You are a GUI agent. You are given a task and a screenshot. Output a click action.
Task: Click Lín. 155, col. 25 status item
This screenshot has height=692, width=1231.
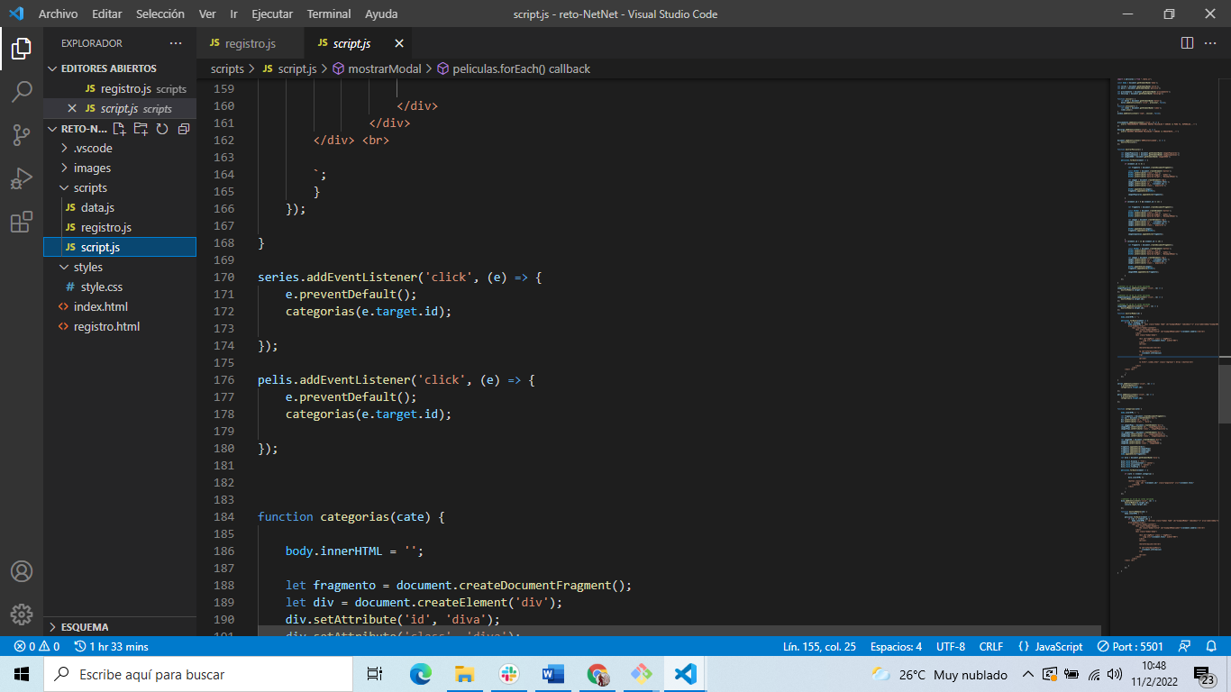[x=819, y=646]
